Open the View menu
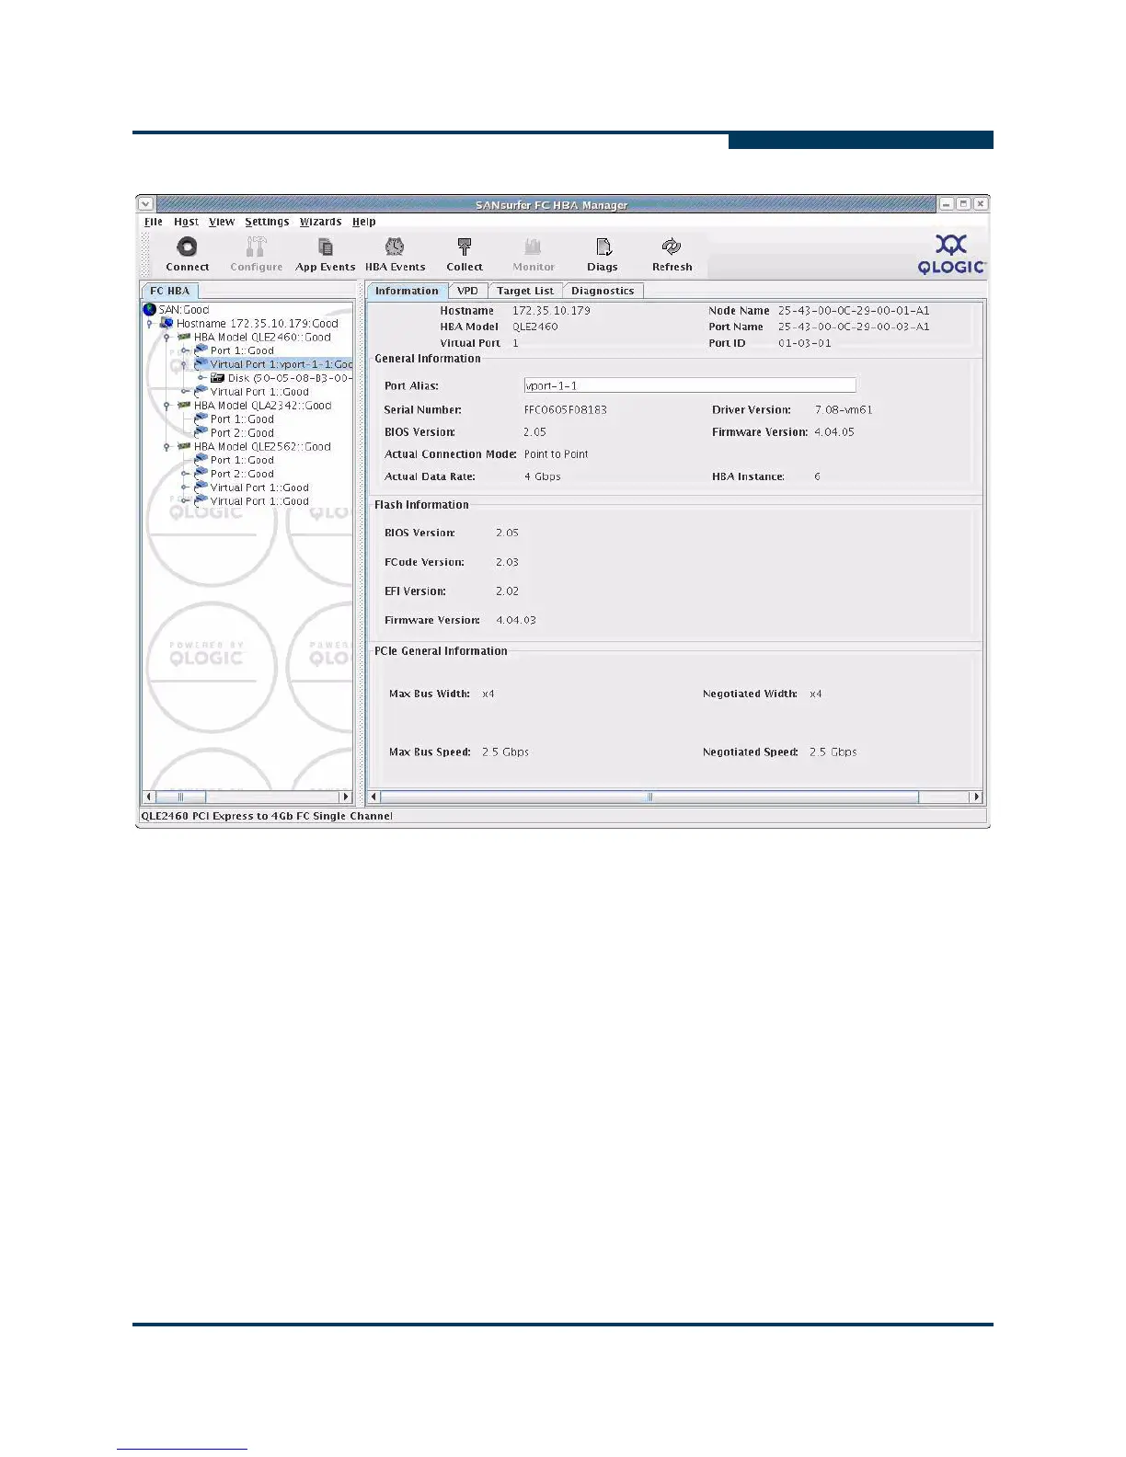Screen dimensions: 1126x1457 (x=222, y=222)
